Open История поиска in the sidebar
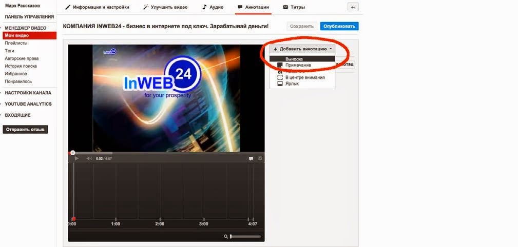This screenshot has width=518, height=247. (x=21, y=66)
